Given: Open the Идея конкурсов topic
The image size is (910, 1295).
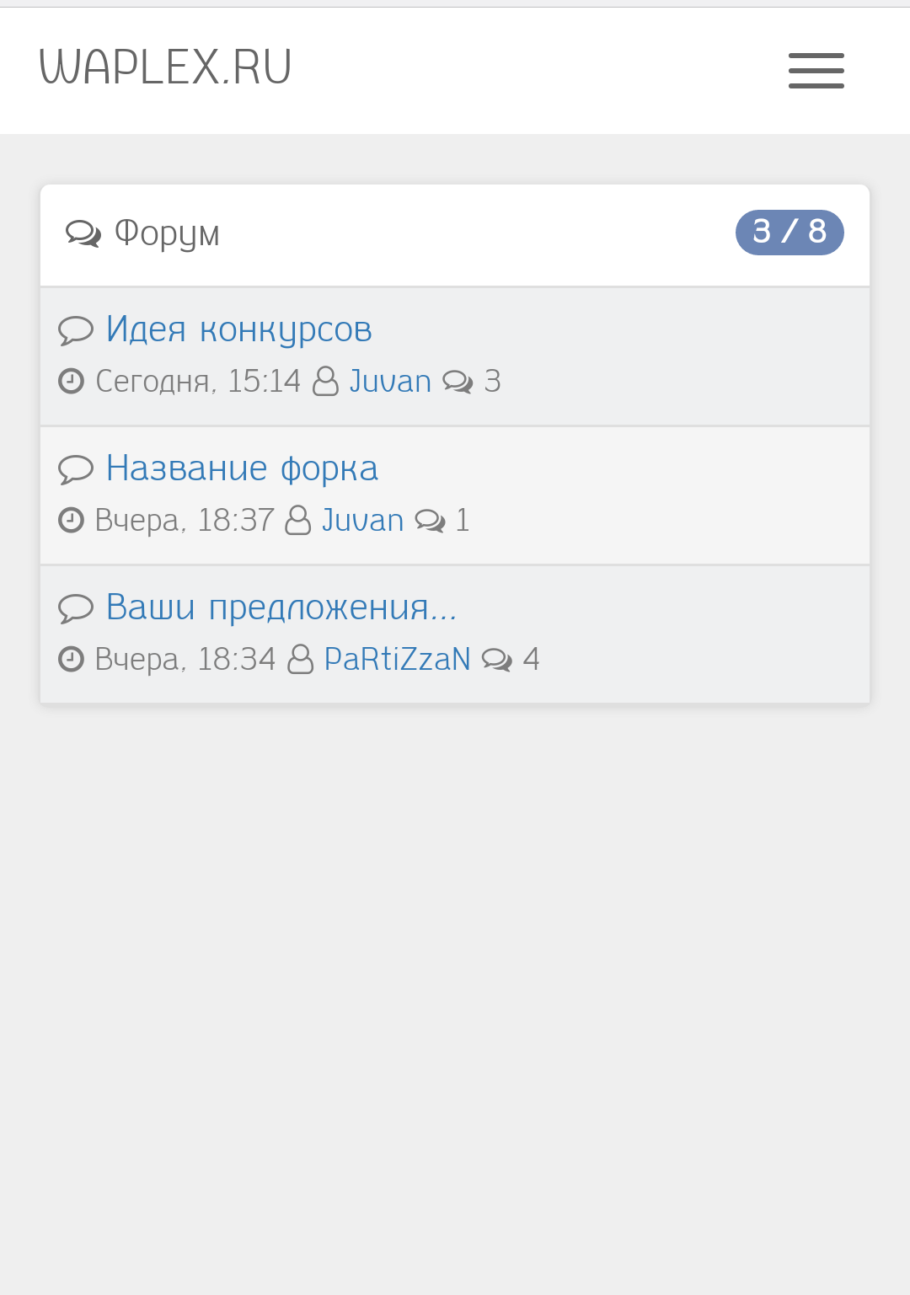Looking at the screenshot, I should coord(238,329).
